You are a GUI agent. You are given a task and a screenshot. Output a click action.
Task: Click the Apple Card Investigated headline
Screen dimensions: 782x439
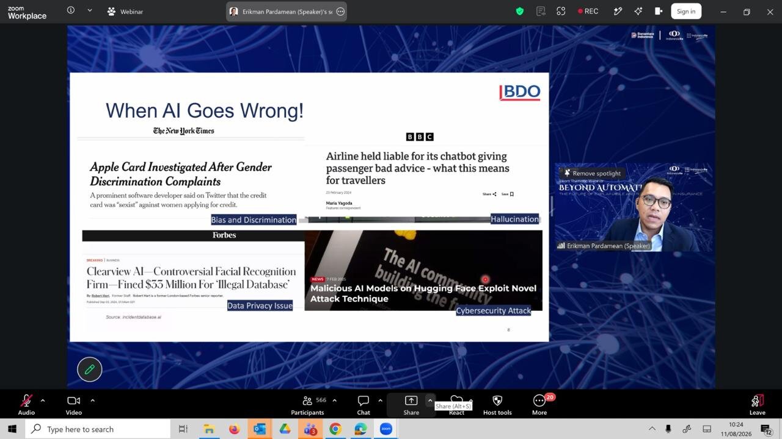[x=181, y=174]
